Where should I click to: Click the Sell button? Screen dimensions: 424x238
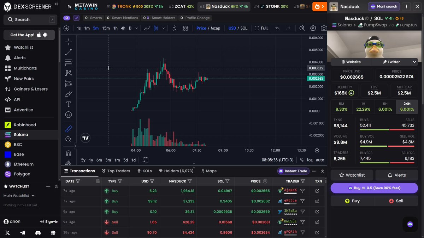(x=396, y=201)
